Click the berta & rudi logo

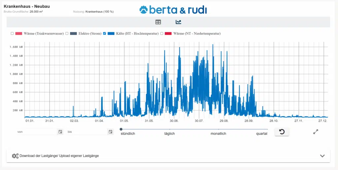coord(173,10)
